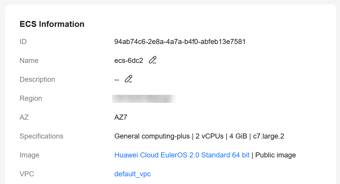Click the Public image text
The width and height of the screenshot is (340, 184).
(x=275, y=155)
